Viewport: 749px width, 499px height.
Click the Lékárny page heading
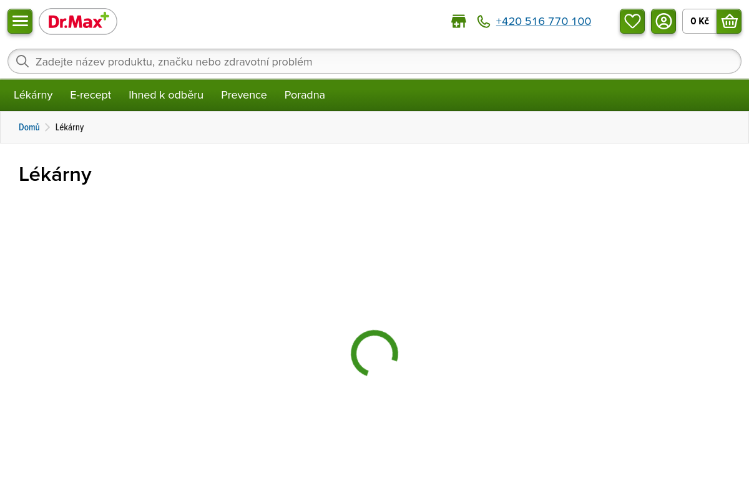tap(55, 174)
